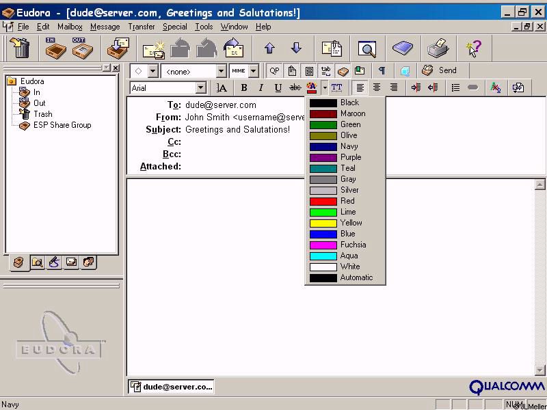Toggle the keep copy option
This screenshot has height=410, width=547.
[x=343, y=71]
